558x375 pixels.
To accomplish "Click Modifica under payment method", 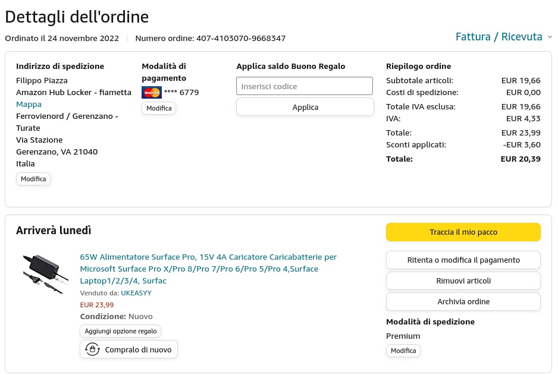I will [159, 108].
